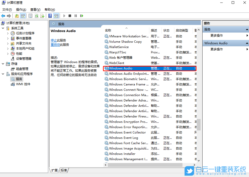Screen dimensions: 249x177
Task: Expand the 任务计划程序 tree node
Action: click(8, 33)
